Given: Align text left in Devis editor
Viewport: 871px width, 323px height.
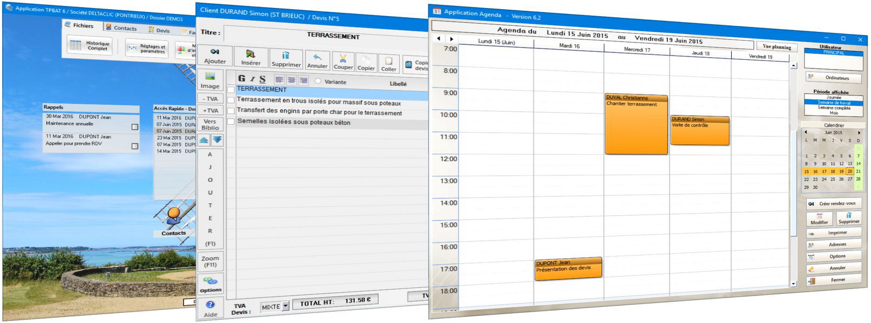Looking at the screenshot, I should pos(279,80).
